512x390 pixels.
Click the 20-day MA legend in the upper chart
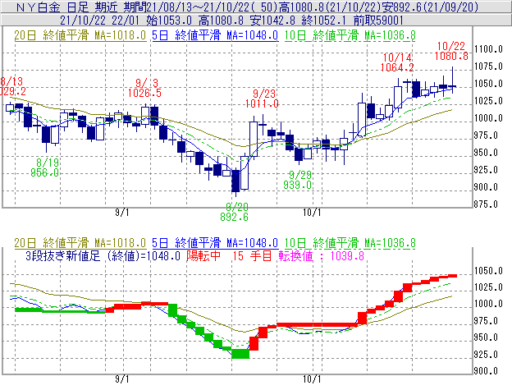click(80, 36)
